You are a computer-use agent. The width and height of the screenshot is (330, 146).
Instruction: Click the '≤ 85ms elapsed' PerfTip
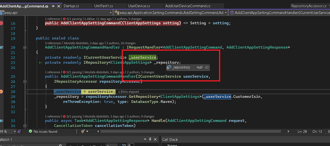pos(129,92)
